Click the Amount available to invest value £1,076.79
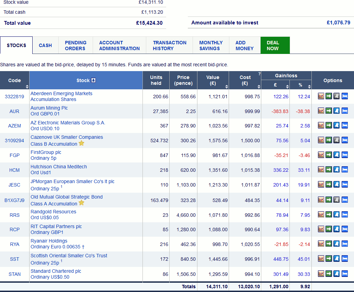This screenshot has width=354, height=292. [339, 23]
